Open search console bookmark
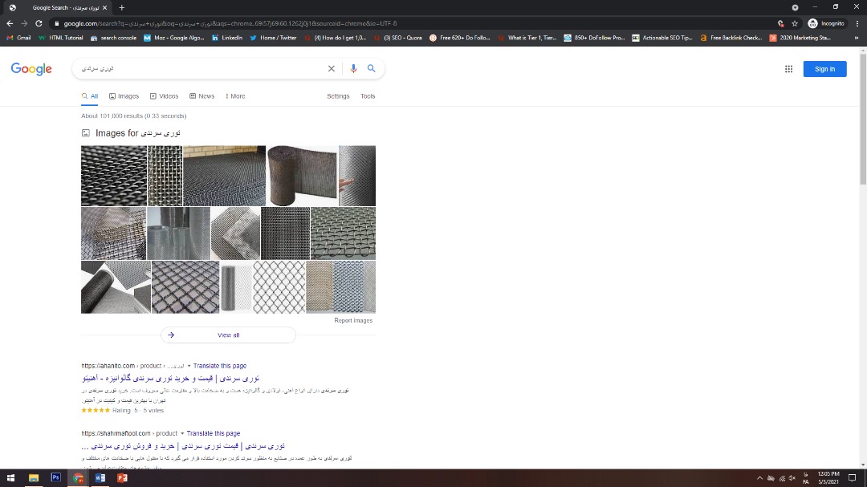 (113, 38)
